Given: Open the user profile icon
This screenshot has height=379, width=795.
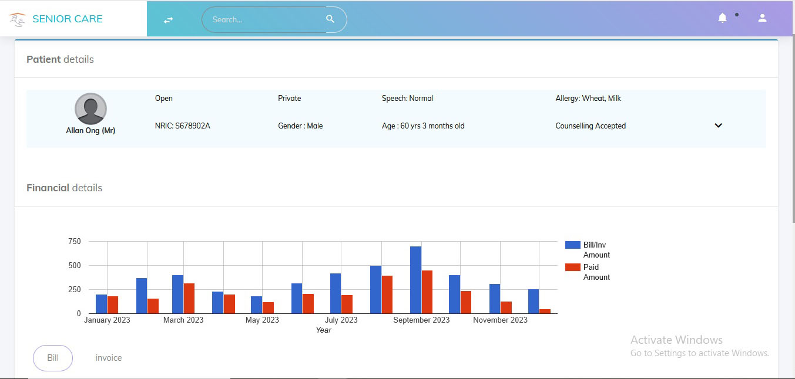Looking at the screenshot, I should (x=762, y=18).
